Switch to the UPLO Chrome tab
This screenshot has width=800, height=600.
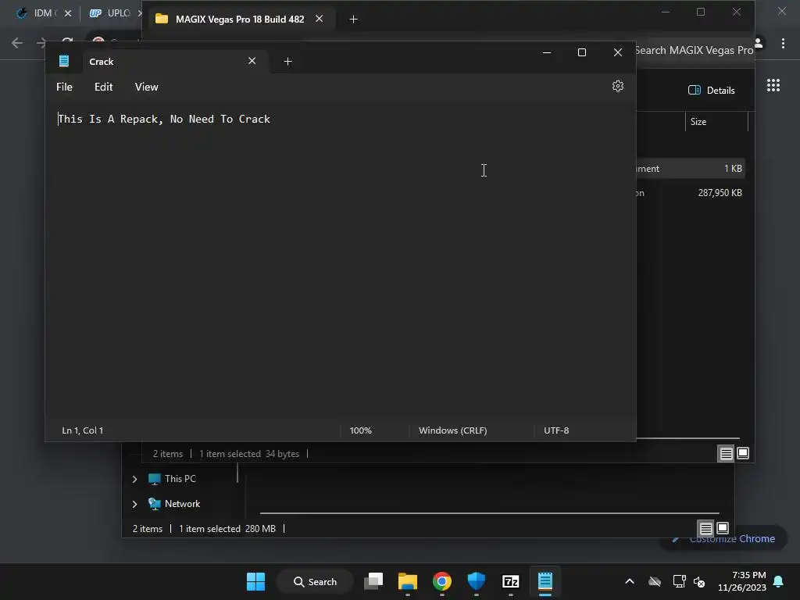point(111,13)
